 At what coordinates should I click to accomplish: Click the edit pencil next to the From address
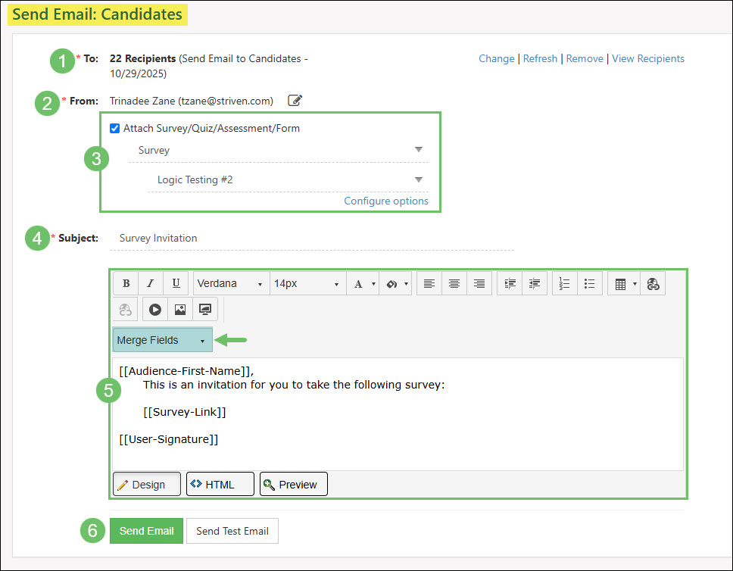(x=295, y=100)
